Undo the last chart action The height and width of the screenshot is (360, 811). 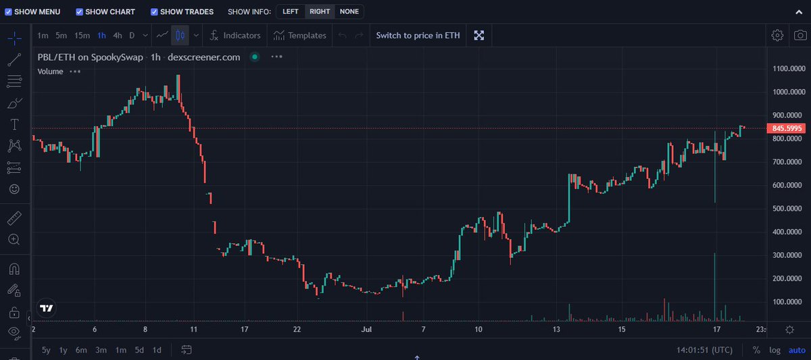343,35
